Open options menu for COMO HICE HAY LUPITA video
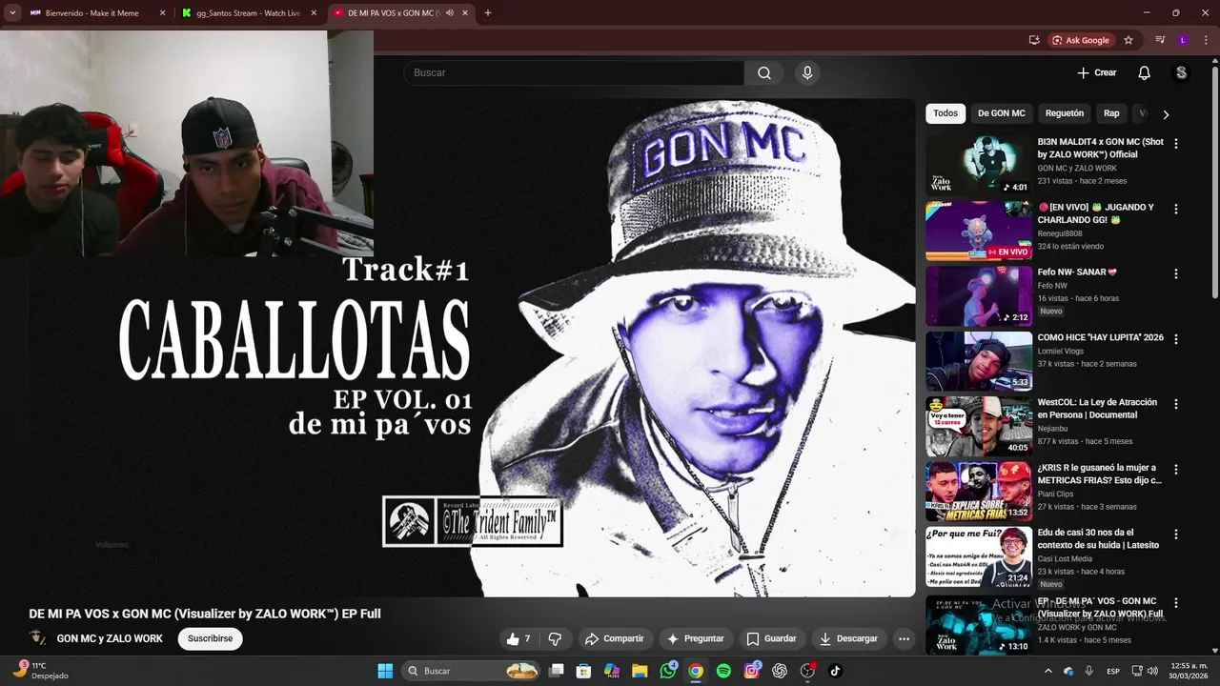The image size is (1220, 686). [x=1175, y=338]
